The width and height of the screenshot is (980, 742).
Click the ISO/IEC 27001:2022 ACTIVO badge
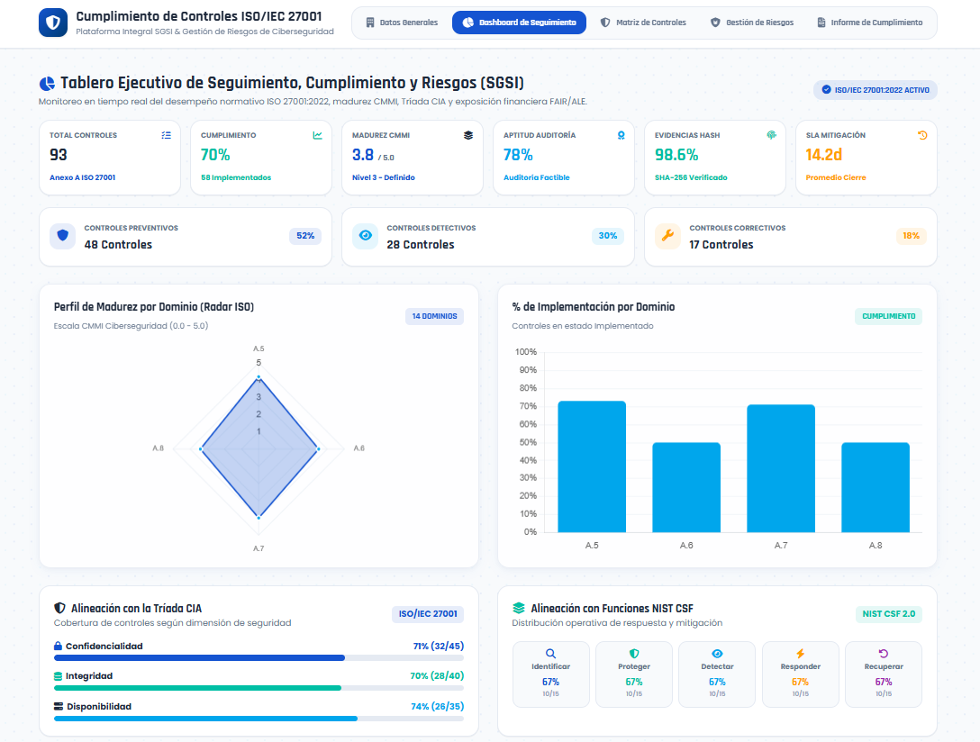pyautogui.click(x=875, y=90)
